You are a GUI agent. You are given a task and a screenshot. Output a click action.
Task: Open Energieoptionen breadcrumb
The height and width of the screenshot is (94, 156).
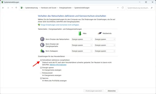(x=65, y=8)
